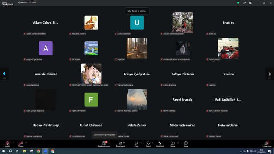Image resolution: width=274 pixels, height=154 pixels.
Task: Open File Explorer from taskbar
Action: 24,151
